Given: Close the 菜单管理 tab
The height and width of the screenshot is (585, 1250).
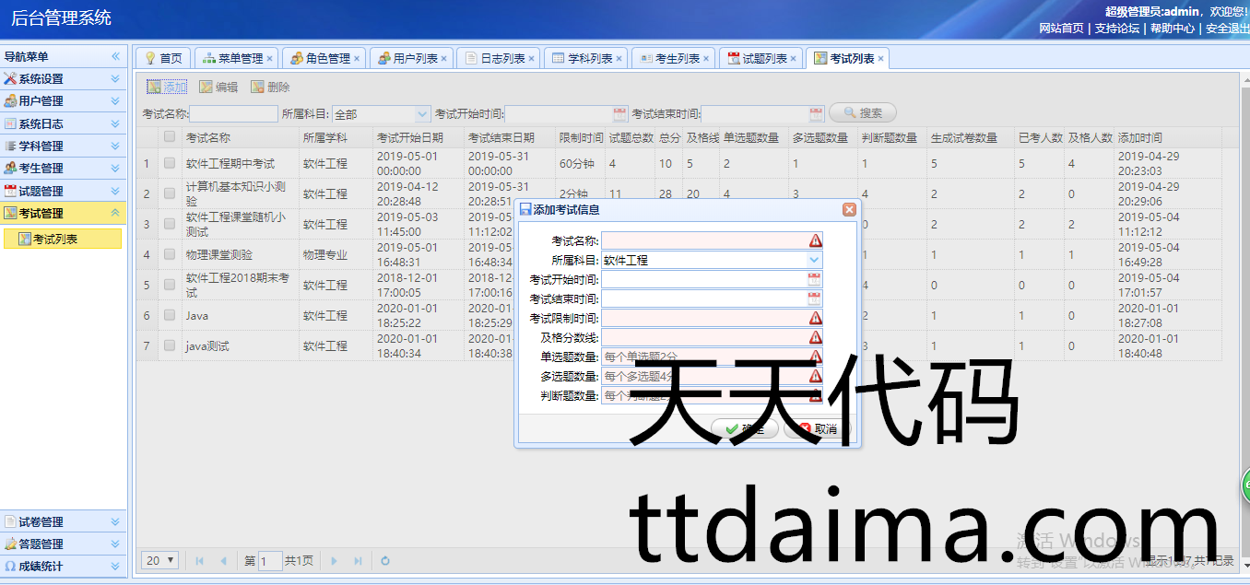Looking at the screenshot, I should pos(270,59).
